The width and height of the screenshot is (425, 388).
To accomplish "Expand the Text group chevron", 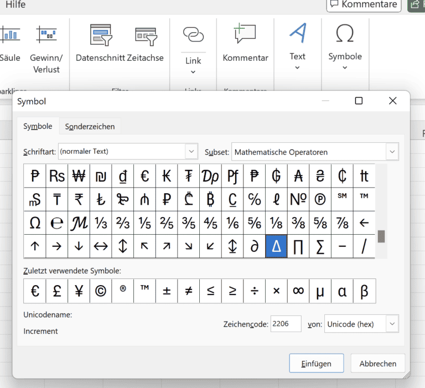I will 297,68.
